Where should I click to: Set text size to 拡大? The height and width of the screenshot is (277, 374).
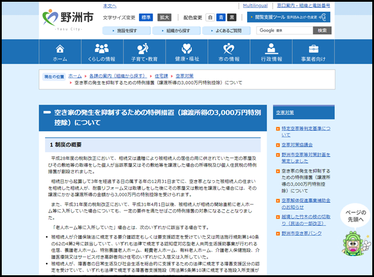[x=166, y=18]
